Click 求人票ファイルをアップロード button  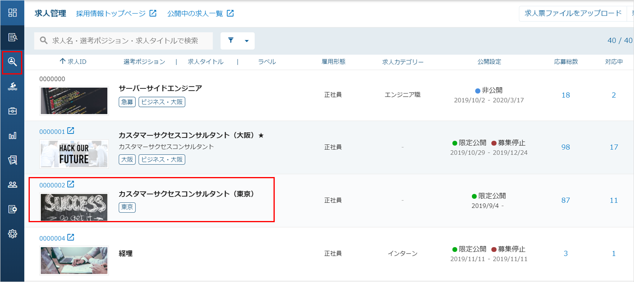[573, 13]
